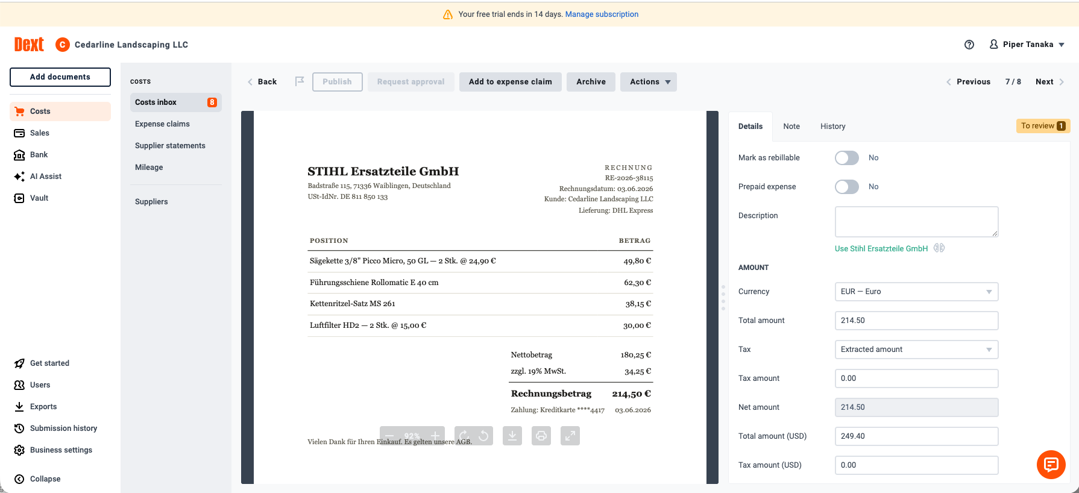Viewport: 1079px width, 493px height.
Task: Expand the Actions dropdown menu
Action: [x=649, y=82]
